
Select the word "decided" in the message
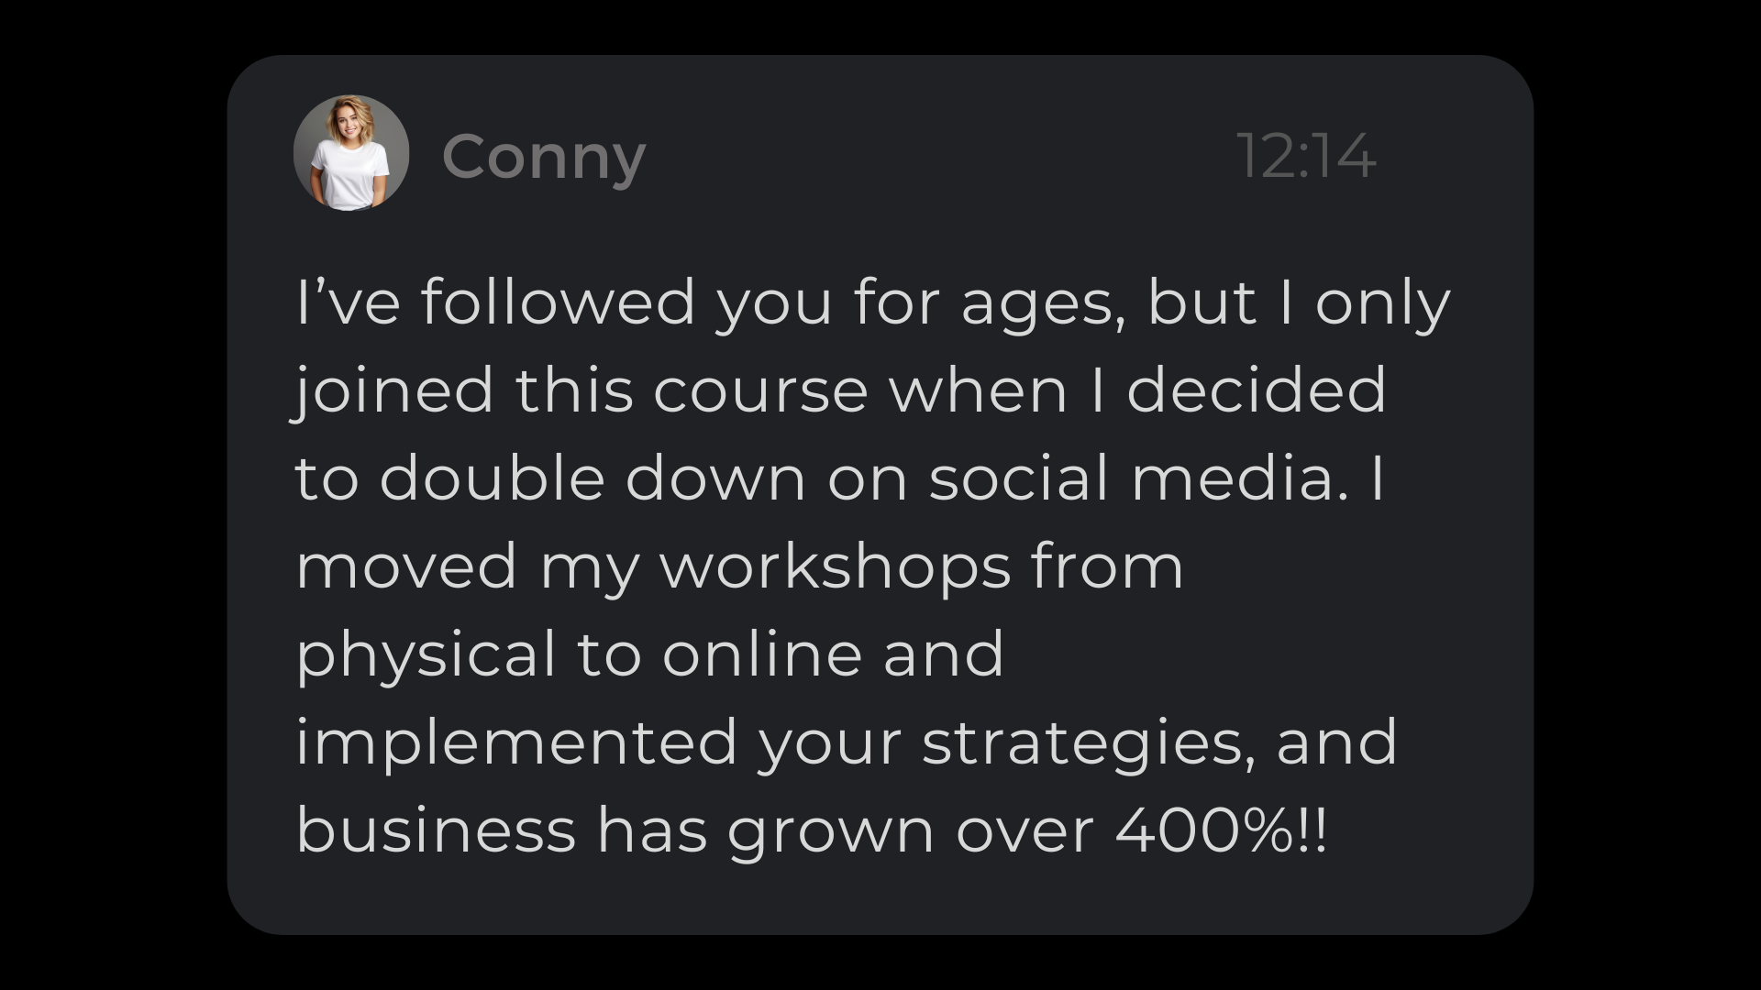1256,390
